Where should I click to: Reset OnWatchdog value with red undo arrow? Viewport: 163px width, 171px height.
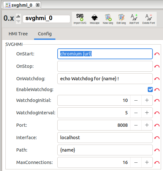[x=157, y=79]
